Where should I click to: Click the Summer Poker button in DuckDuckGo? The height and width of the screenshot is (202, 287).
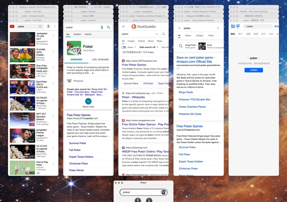click(x=131, y=83)
